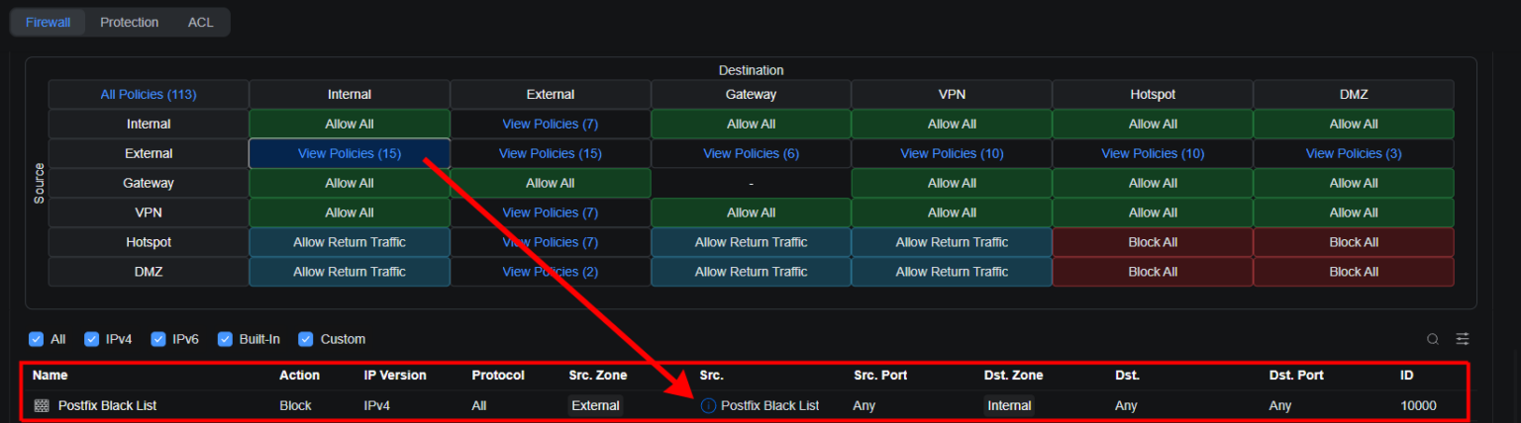Click the Hotspot to DMZ Block All cell
This screenshot has width=1521, height=423.
click(1354, 242)
